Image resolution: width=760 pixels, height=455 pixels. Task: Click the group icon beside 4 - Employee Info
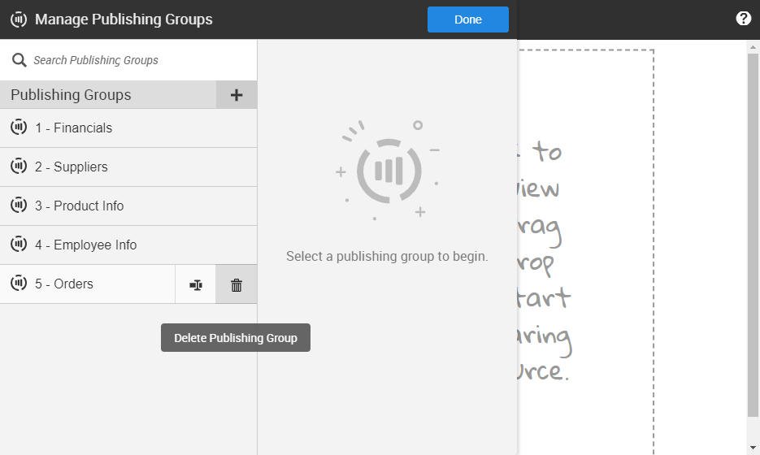[x=19, y=245]
